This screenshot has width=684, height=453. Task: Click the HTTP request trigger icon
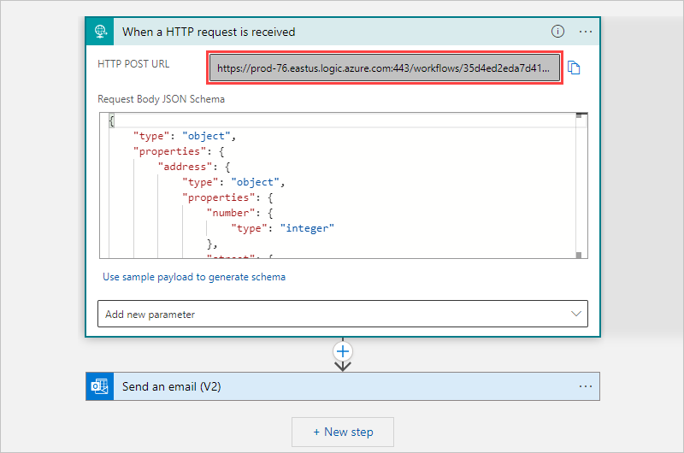click(99, 32)
